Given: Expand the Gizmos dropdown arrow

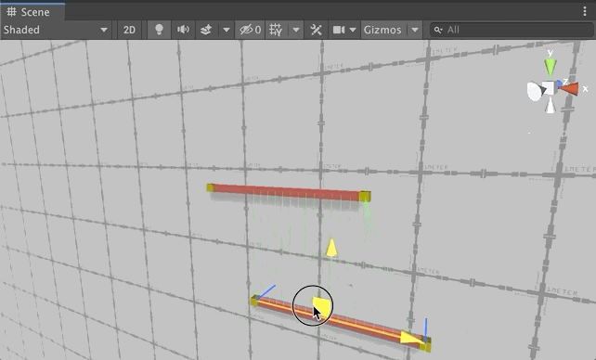Looking at the screenshot, I should pyautogui.click(x=415, y=30).
